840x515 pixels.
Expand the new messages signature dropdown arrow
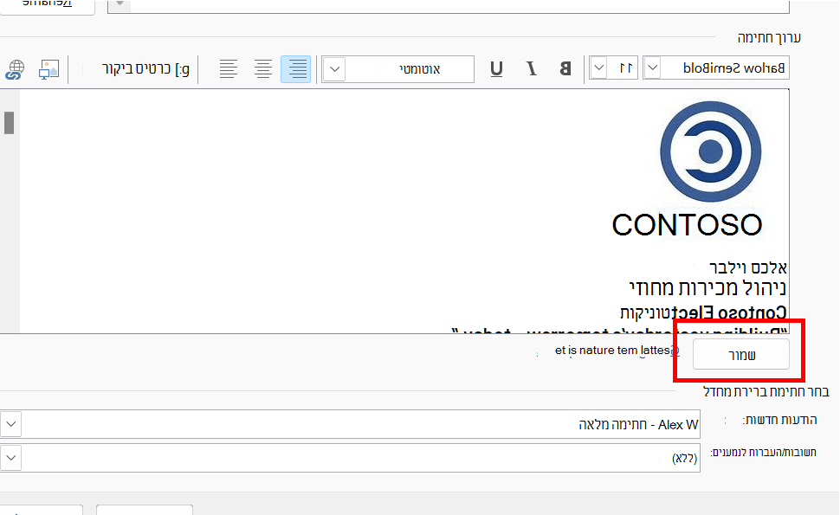point(10,424)
